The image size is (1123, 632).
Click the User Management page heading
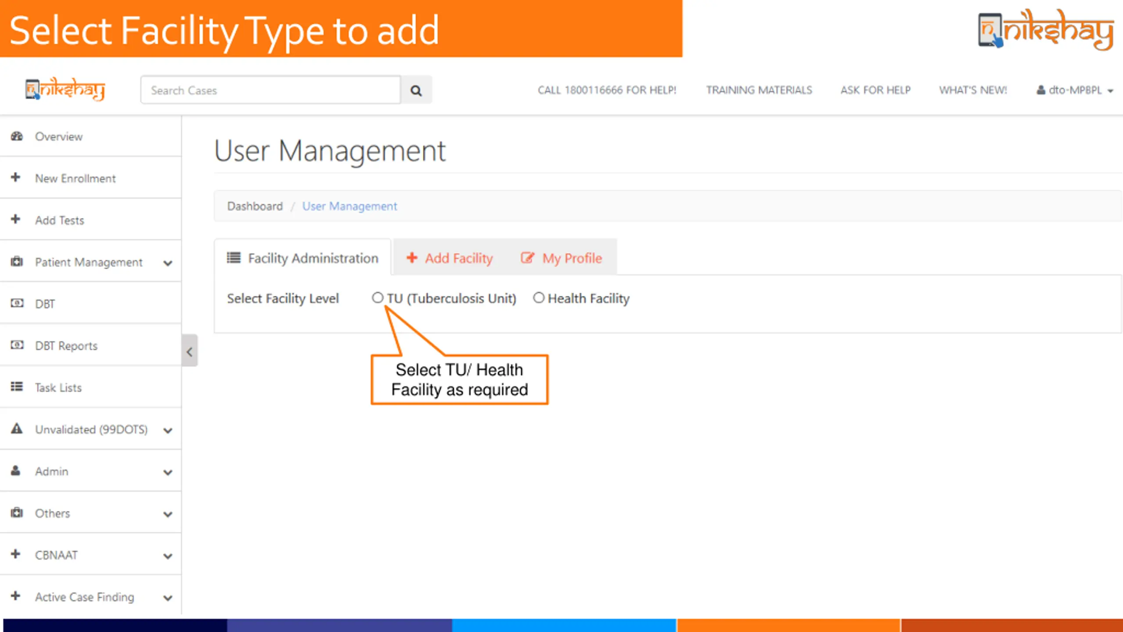click(330, 151)
